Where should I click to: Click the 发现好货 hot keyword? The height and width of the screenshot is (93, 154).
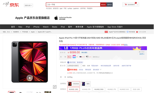pos(56,8)
